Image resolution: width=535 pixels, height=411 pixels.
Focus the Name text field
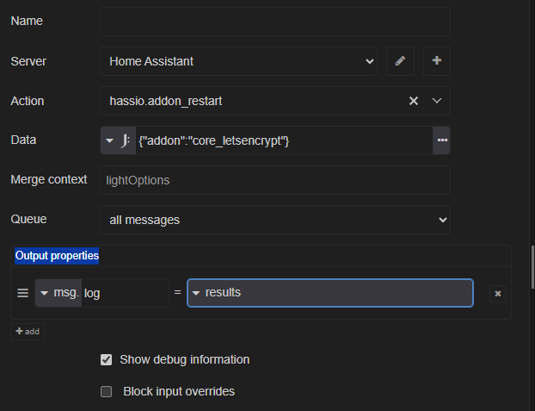(274, 22)
